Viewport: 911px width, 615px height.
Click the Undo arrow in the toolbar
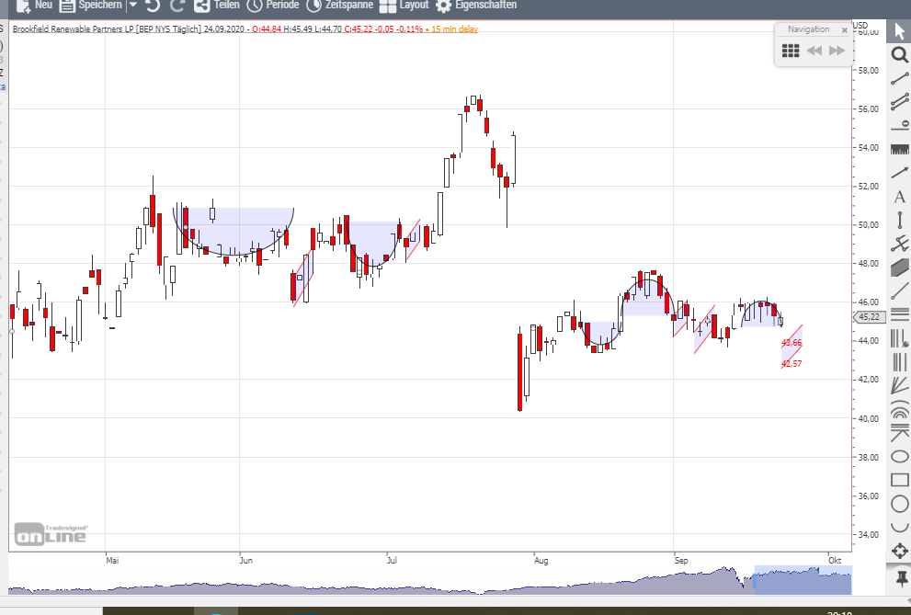152,6
